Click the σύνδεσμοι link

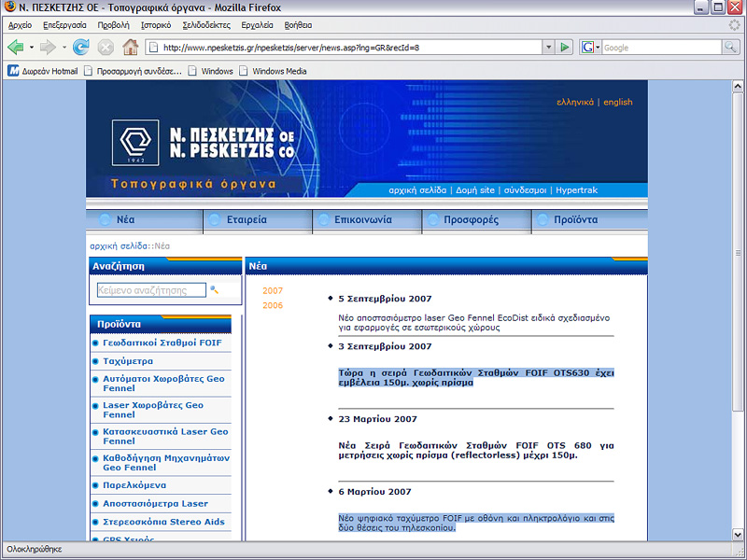[525, 190]
